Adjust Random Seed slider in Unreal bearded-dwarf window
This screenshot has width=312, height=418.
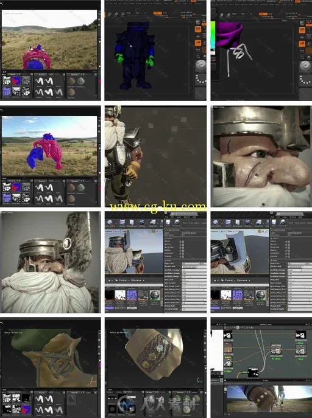pos(194,266)
